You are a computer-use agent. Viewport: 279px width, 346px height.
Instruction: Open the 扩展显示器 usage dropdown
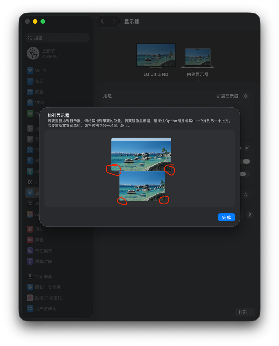point(245,96)
